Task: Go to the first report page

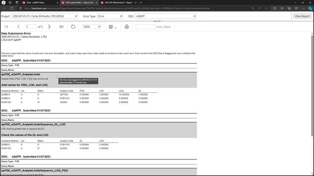Action: [x=6, y=27]
